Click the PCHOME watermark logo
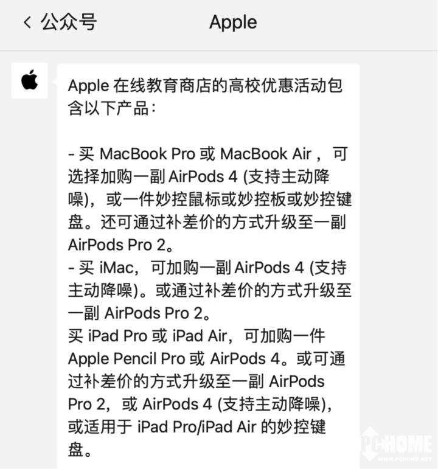The height and width of the screenshot is (469, 438). pos(396,443)
